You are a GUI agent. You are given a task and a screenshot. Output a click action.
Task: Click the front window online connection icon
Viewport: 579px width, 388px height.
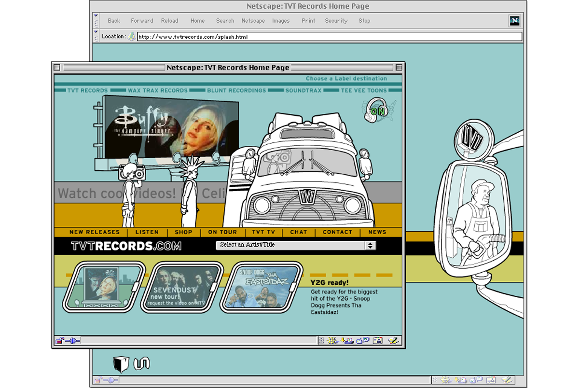tap(72, 341)
